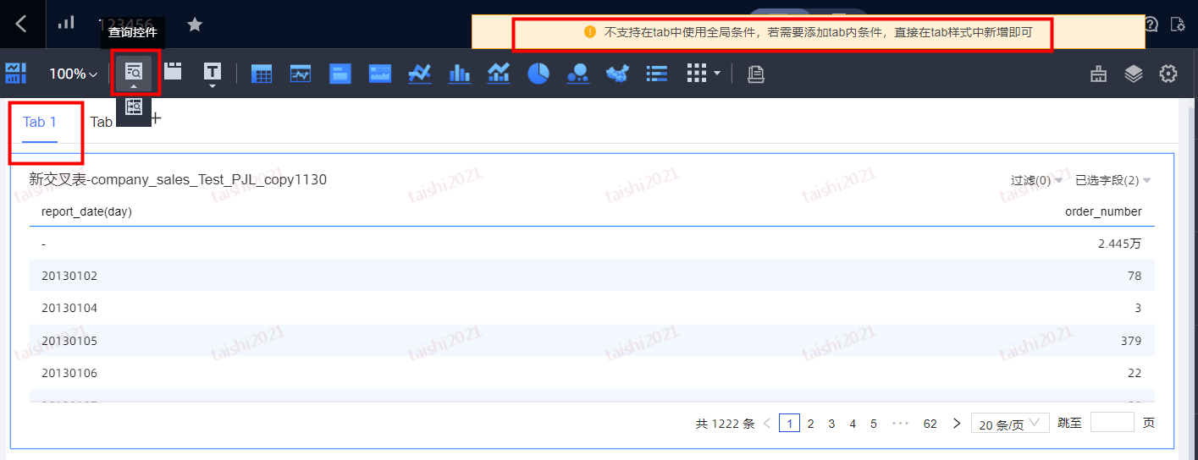This screenshot has height=460, width=1198.
Task: Add a pie chart
Action: (x=538, y=74)
